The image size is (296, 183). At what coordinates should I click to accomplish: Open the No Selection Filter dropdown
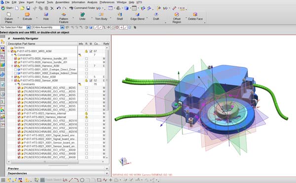pyautogui.click(x=28, y=28)
